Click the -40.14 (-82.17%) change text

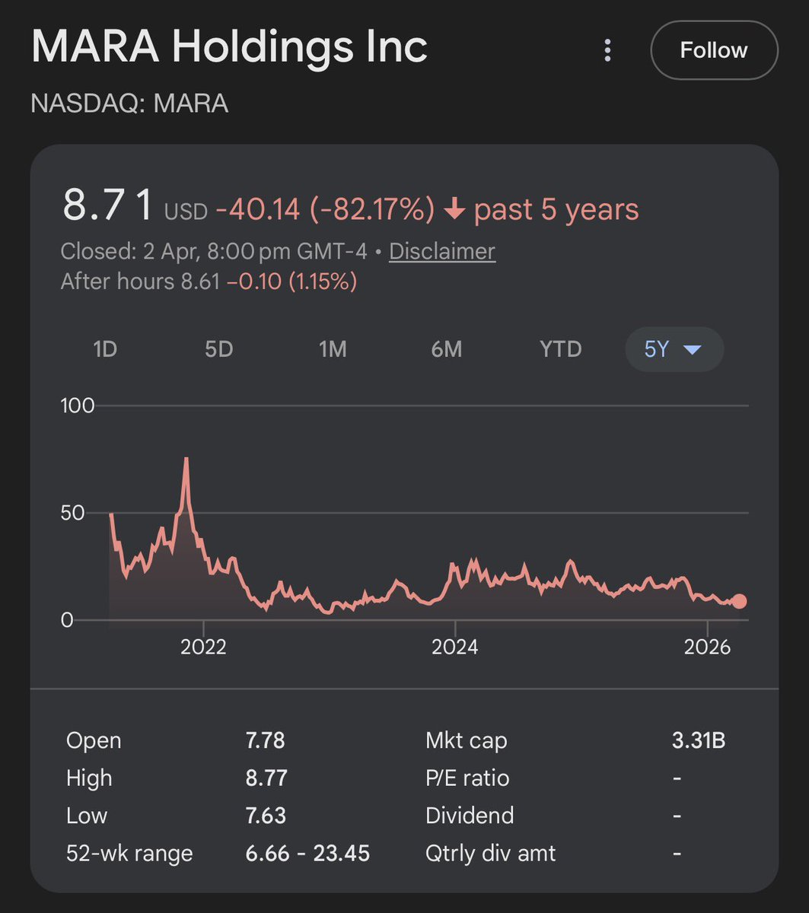pyautogui.click(x=325, y=209)
